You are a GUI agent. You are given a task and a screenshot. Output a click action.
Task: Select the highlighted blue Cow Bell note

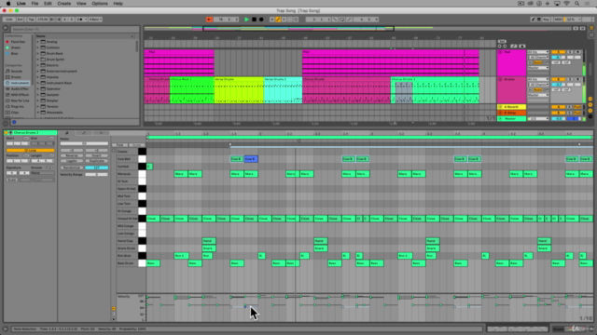(251, 159)
